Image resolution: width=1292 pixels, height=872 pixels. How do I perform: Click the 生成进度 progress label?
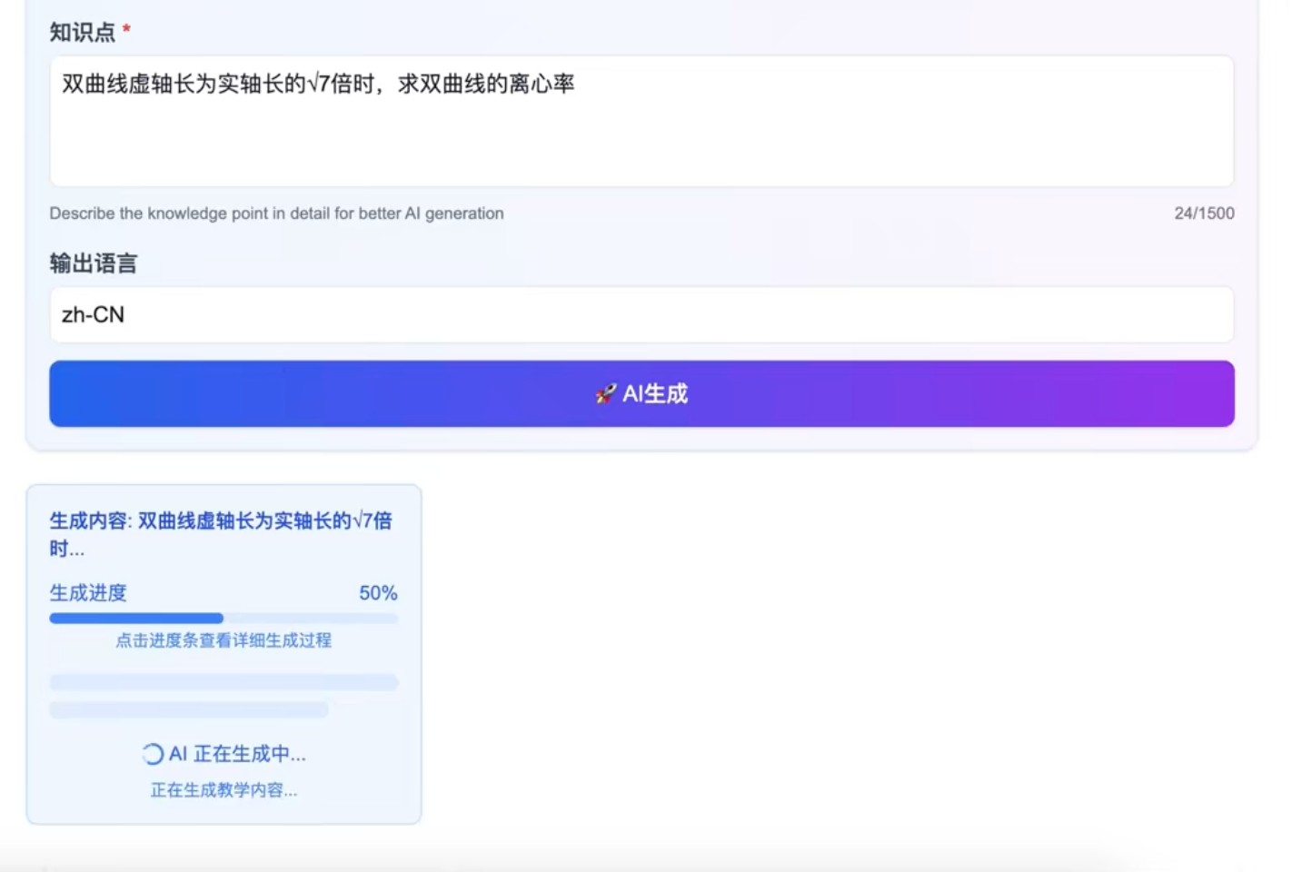click(x=88, y=593)
